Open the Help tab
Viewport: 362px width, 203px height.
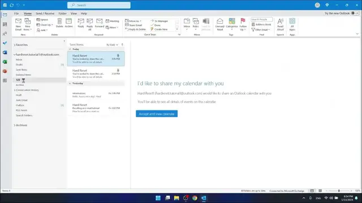click(x=84, y=14)
